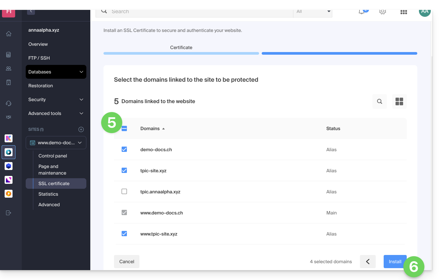Screen dimensions: 442x280
Task: Click the logout icon in left rail
Action: tap(9, 213)
